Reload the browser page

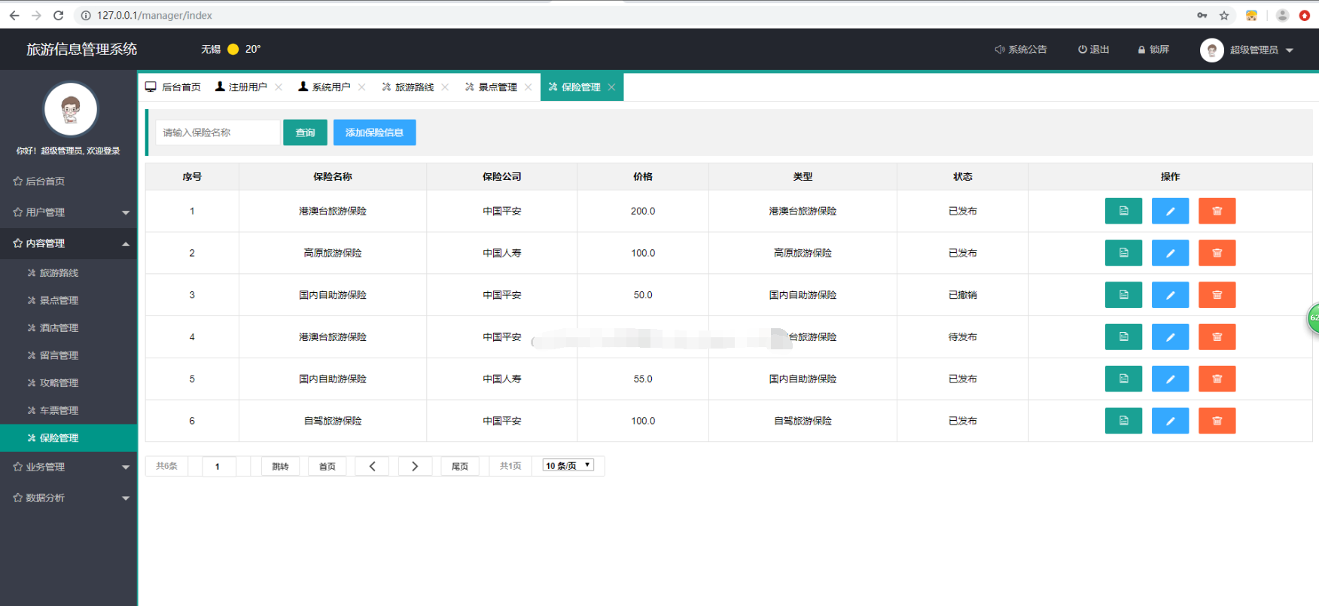coord(58,15)
